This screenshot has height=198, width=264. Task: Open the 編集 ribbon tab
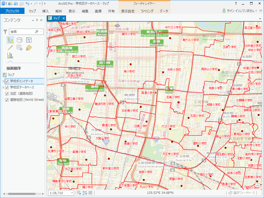85,11
